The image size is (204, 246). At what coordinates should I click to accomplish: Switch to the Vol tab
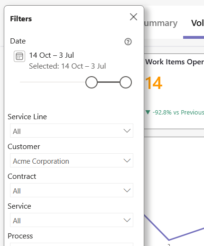click(x=197, y=23)
